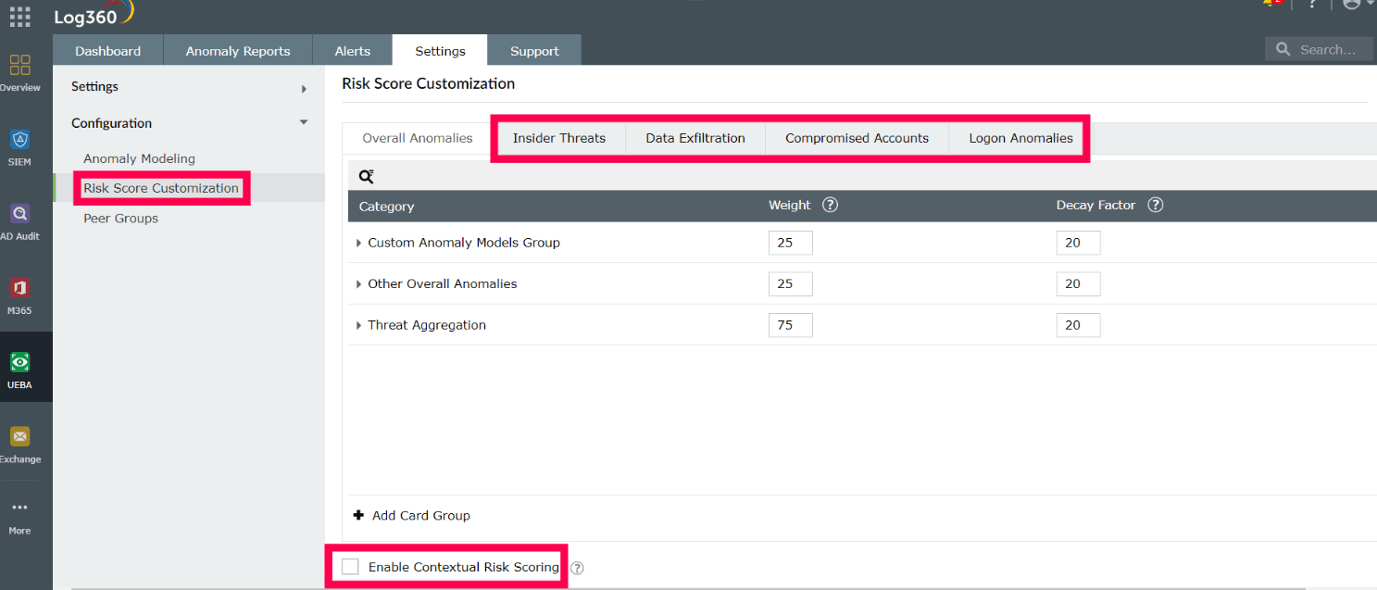Click the search magnifier above the category table
The image size is (1377, 590).
pos(365,175)
